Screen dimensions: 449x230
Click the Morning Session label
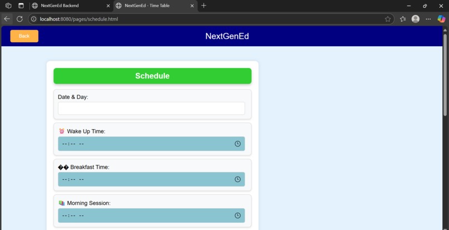point(89,203)
